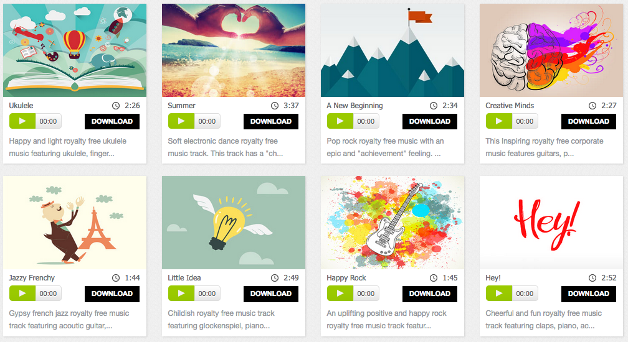Start the Happy Rock track
This screenshot has height=342, width=628.
point(340,293)
